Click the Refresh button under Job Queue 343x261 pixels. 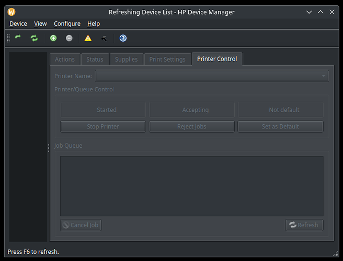tap(304, 225)
